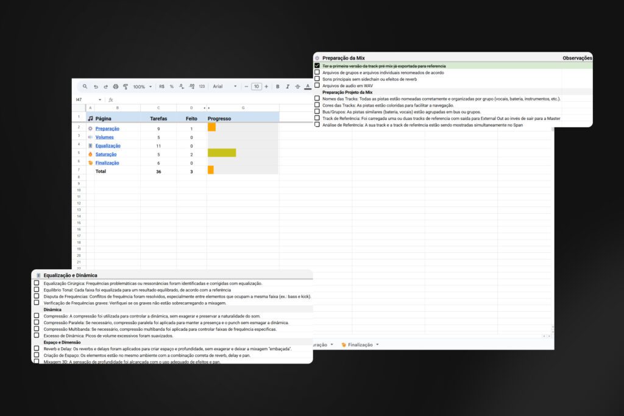Undo the last action
Screen dimensions: 624x416
(96, 86)
